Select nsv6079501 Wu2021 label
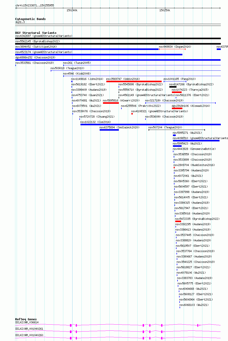228x341 pixels. 87,106
